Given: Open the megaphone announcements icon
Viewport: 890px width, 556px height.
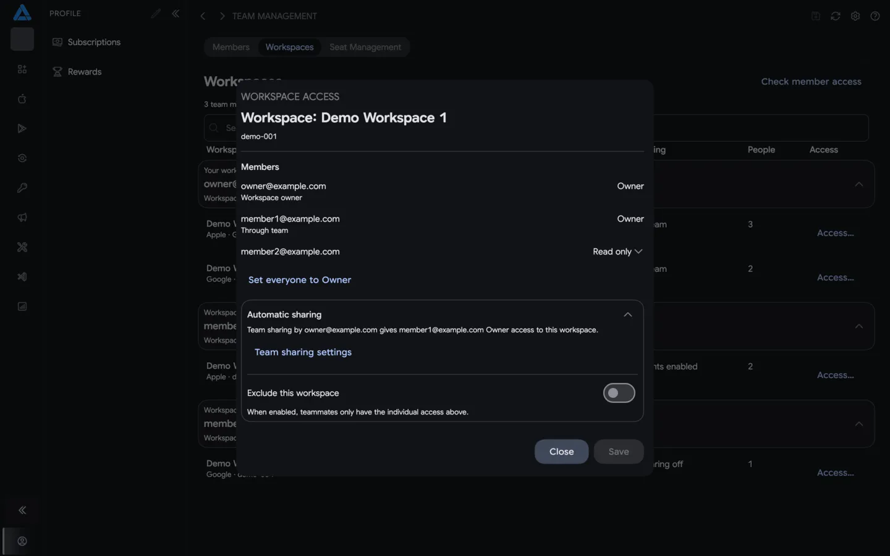Looking at the screenshot, I should pyautogui.click(x=22, y=217).
